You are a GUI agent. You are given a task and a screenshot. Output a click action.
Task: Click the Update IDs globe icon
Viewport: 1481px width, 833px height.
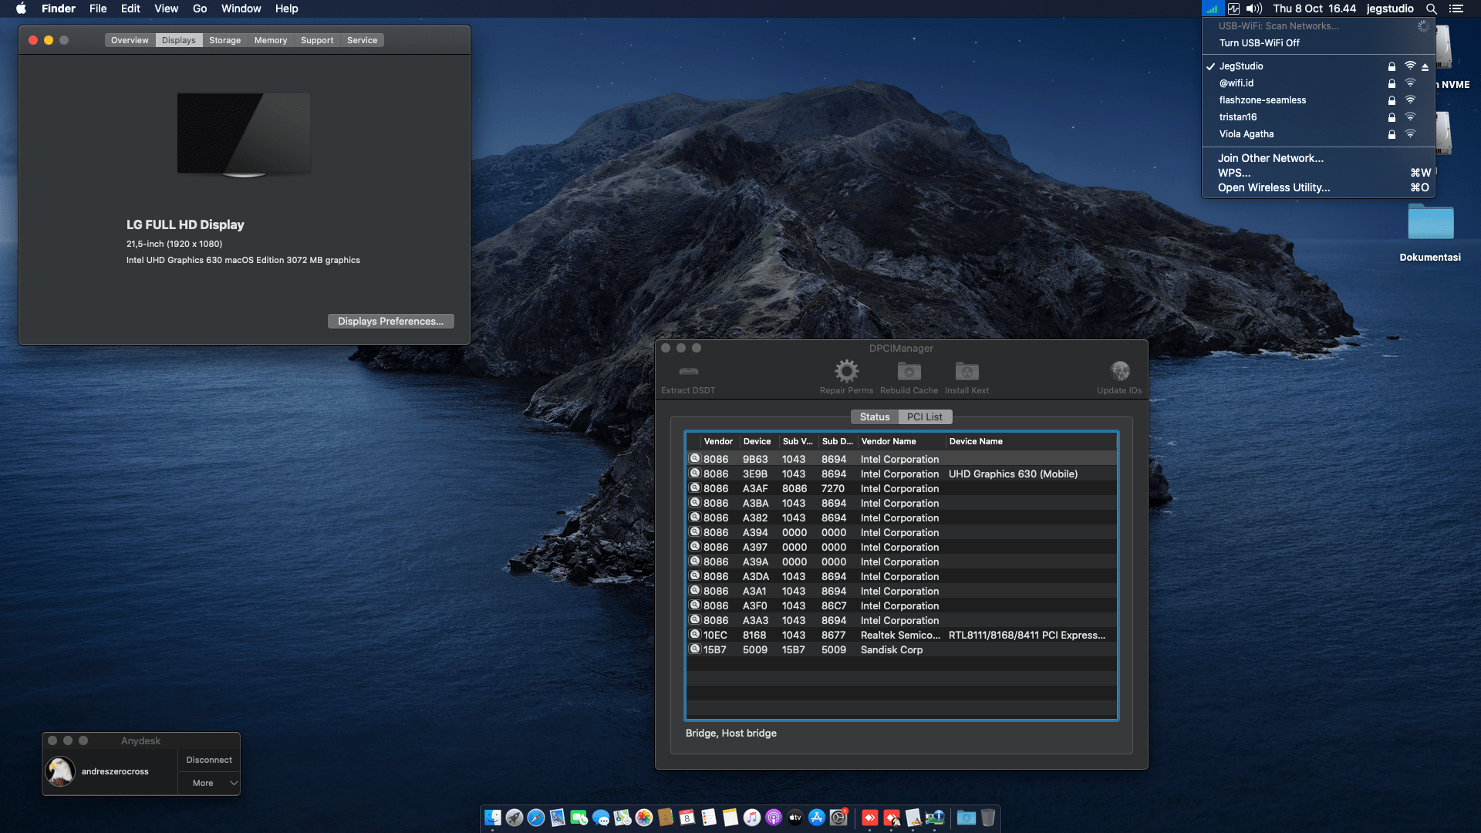coord(1119,372)
